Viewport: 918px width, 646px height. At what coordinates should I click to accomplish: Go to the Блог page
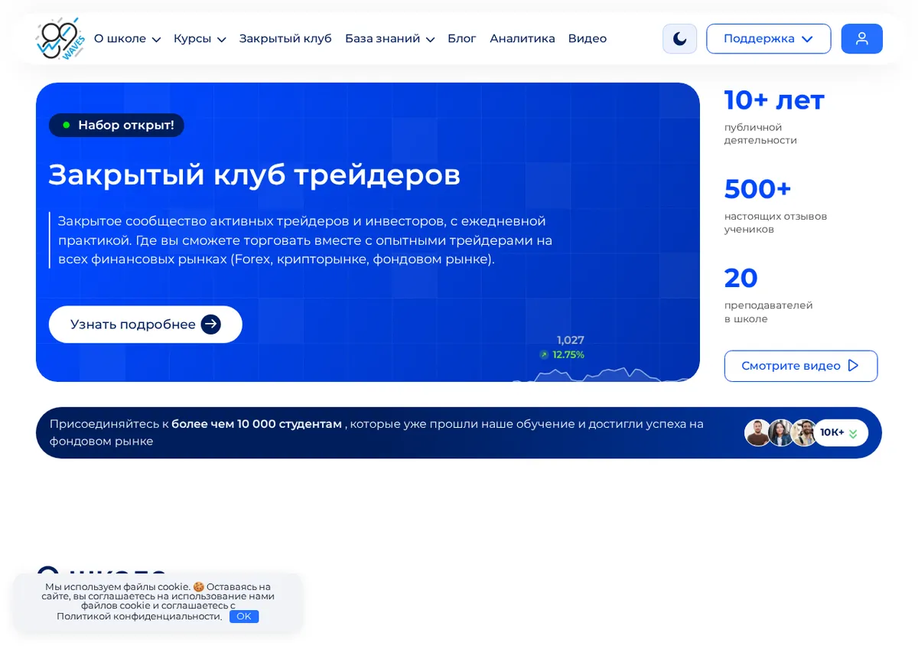[462, 39]
